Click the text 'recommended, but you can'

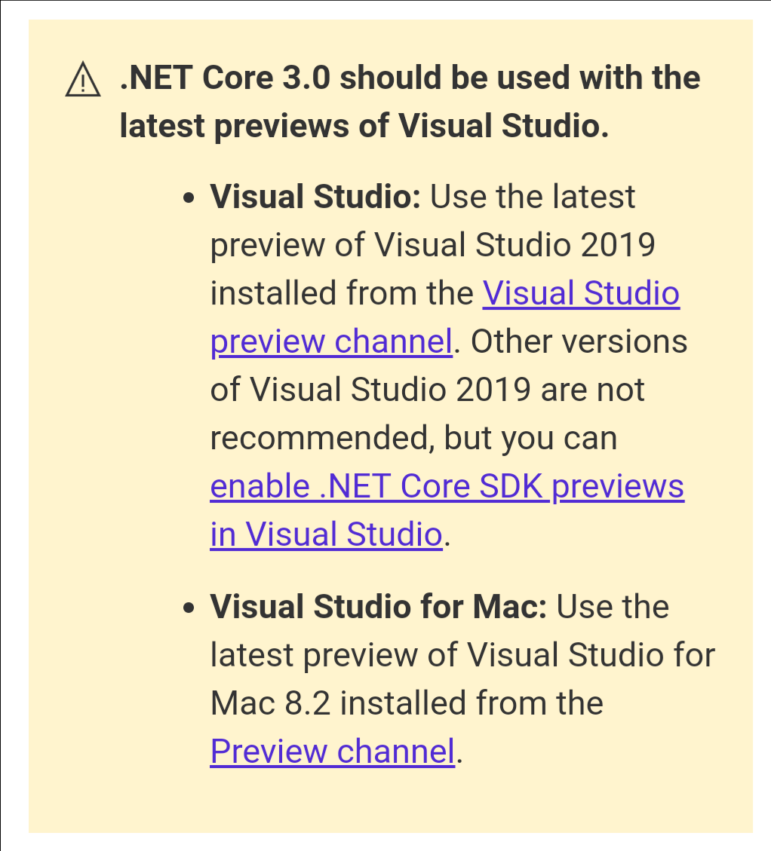(413, 438)
